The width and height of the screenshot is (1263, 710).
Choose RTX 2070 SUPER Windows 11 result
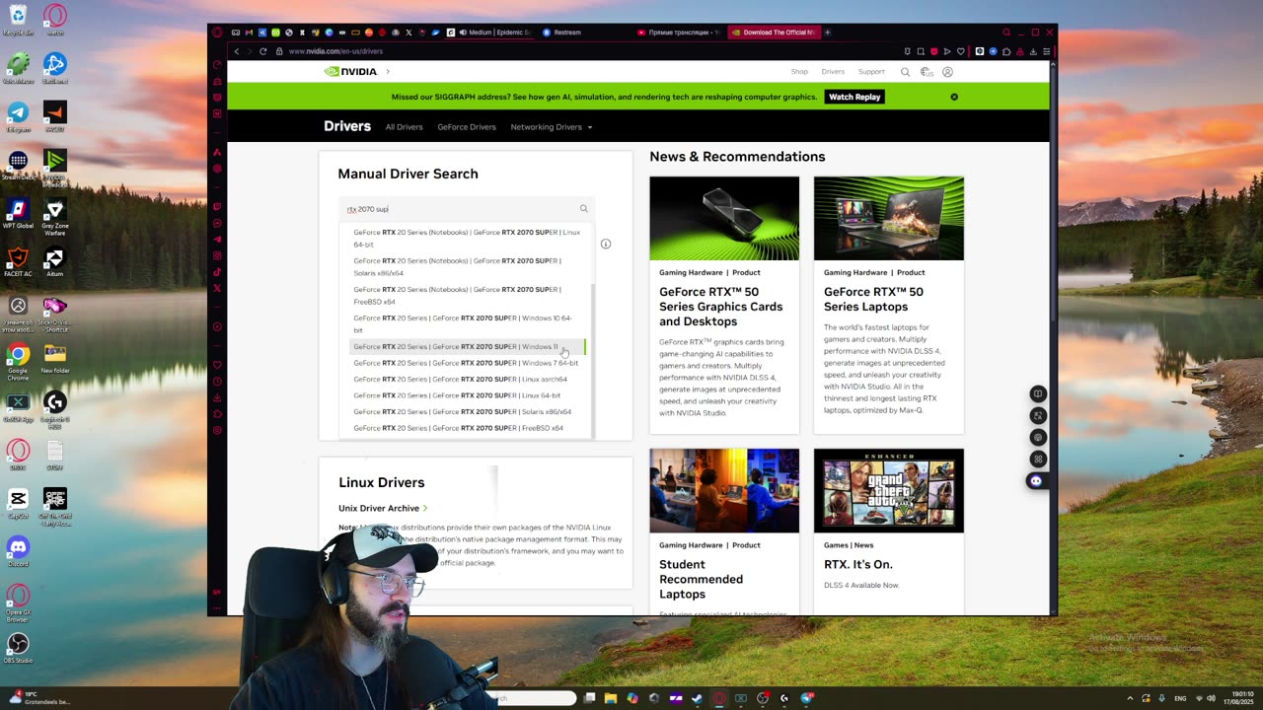[x=468, y=347]
